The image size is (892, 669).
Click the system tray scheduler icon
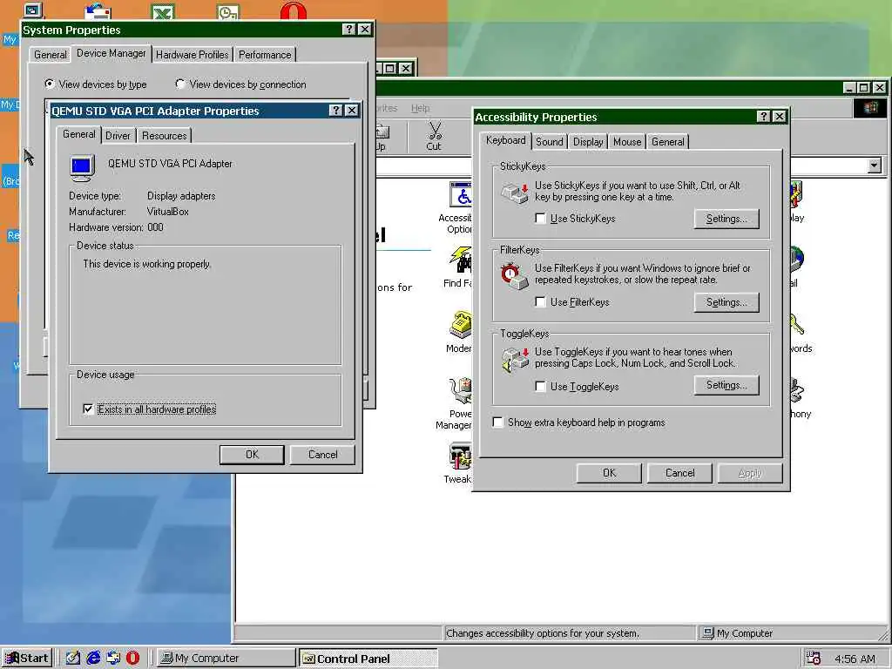(814, 658)
